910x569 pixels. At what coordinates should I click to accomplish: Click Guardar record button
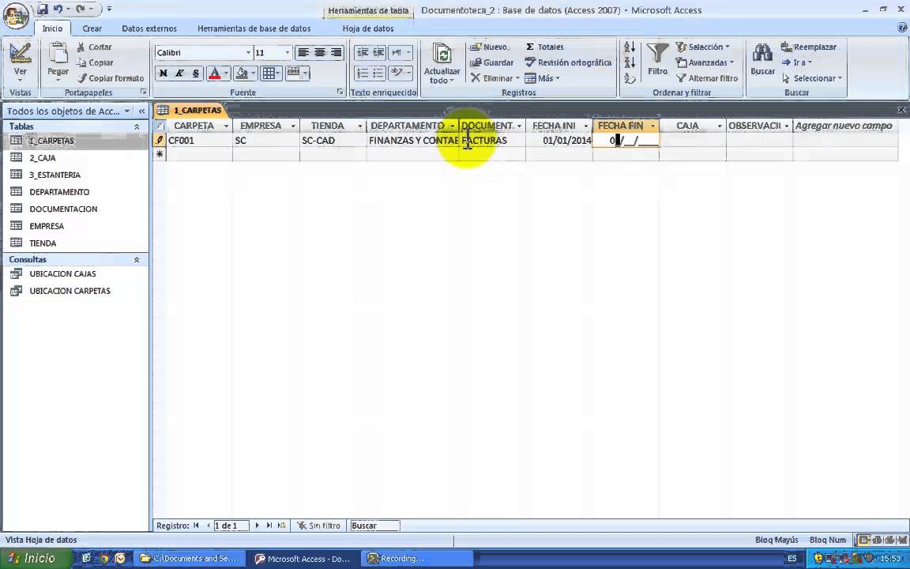[x=491, y=62]
